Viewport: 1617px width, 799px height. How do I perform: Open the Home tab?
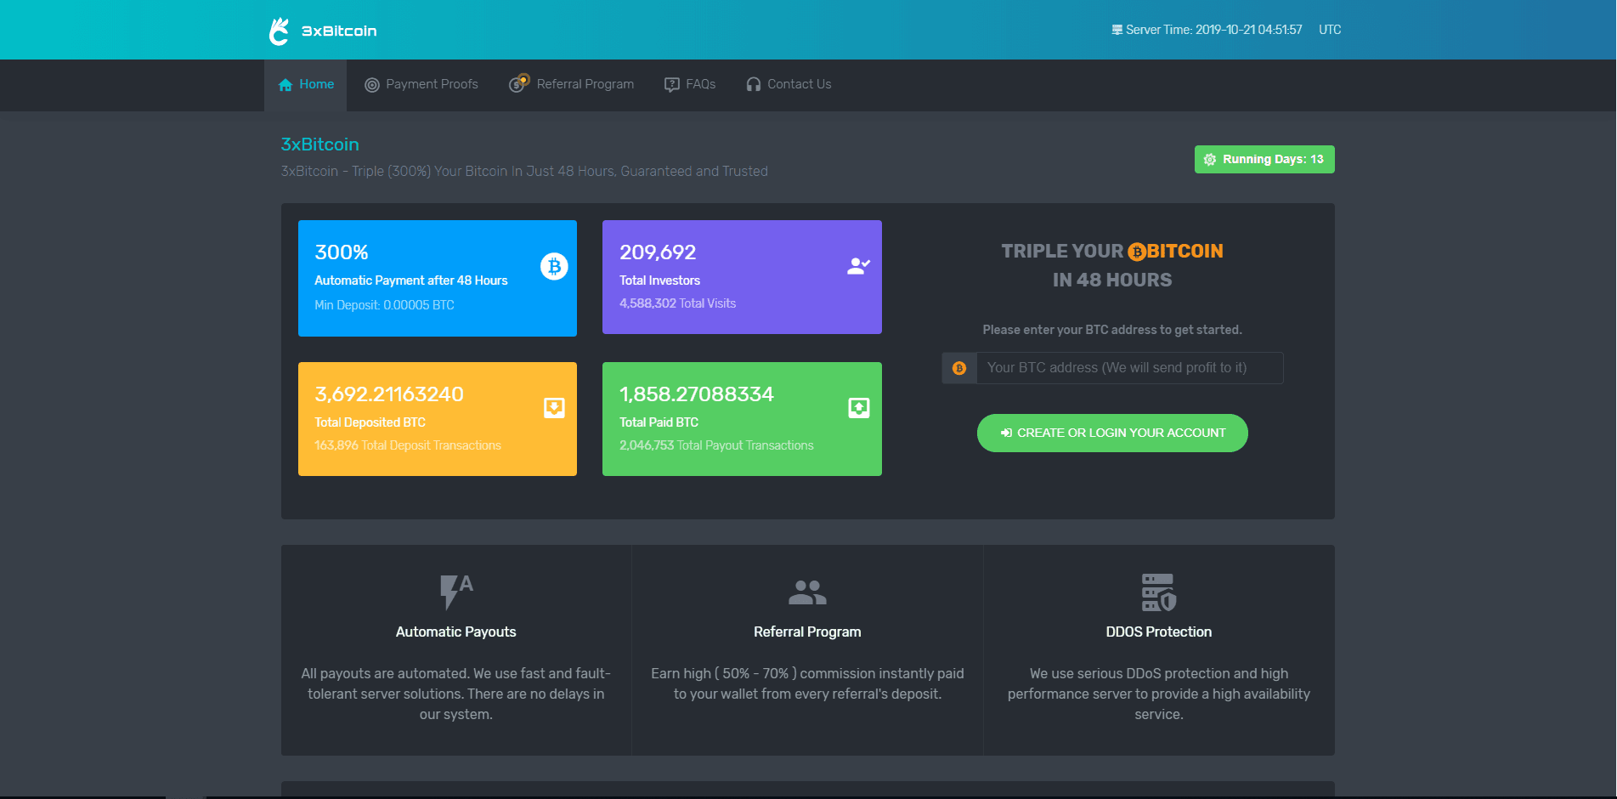click(306, 84)
